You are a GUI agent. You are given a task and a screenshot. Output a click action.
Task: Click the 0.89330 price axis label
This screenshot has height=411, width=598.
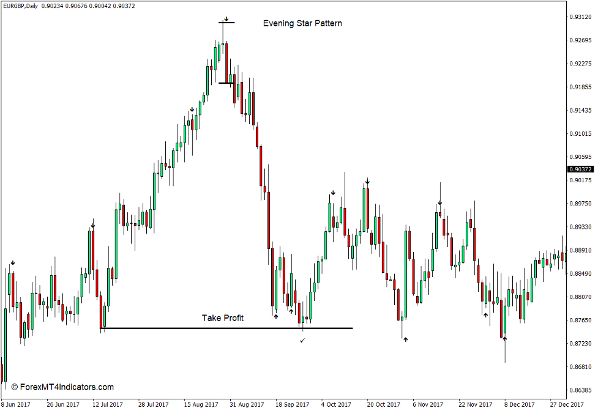coord(580,227)
